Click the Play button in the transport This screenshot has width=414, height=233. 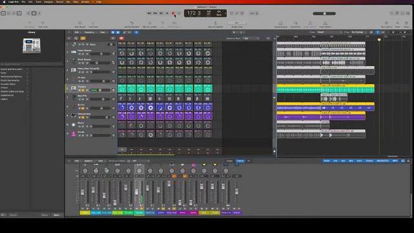pos(167,13)
